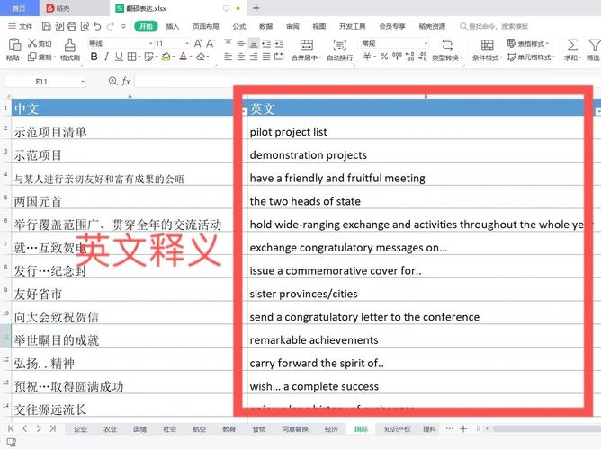
Task: Click the Print Preview icon
Action: tap(85, 26)
